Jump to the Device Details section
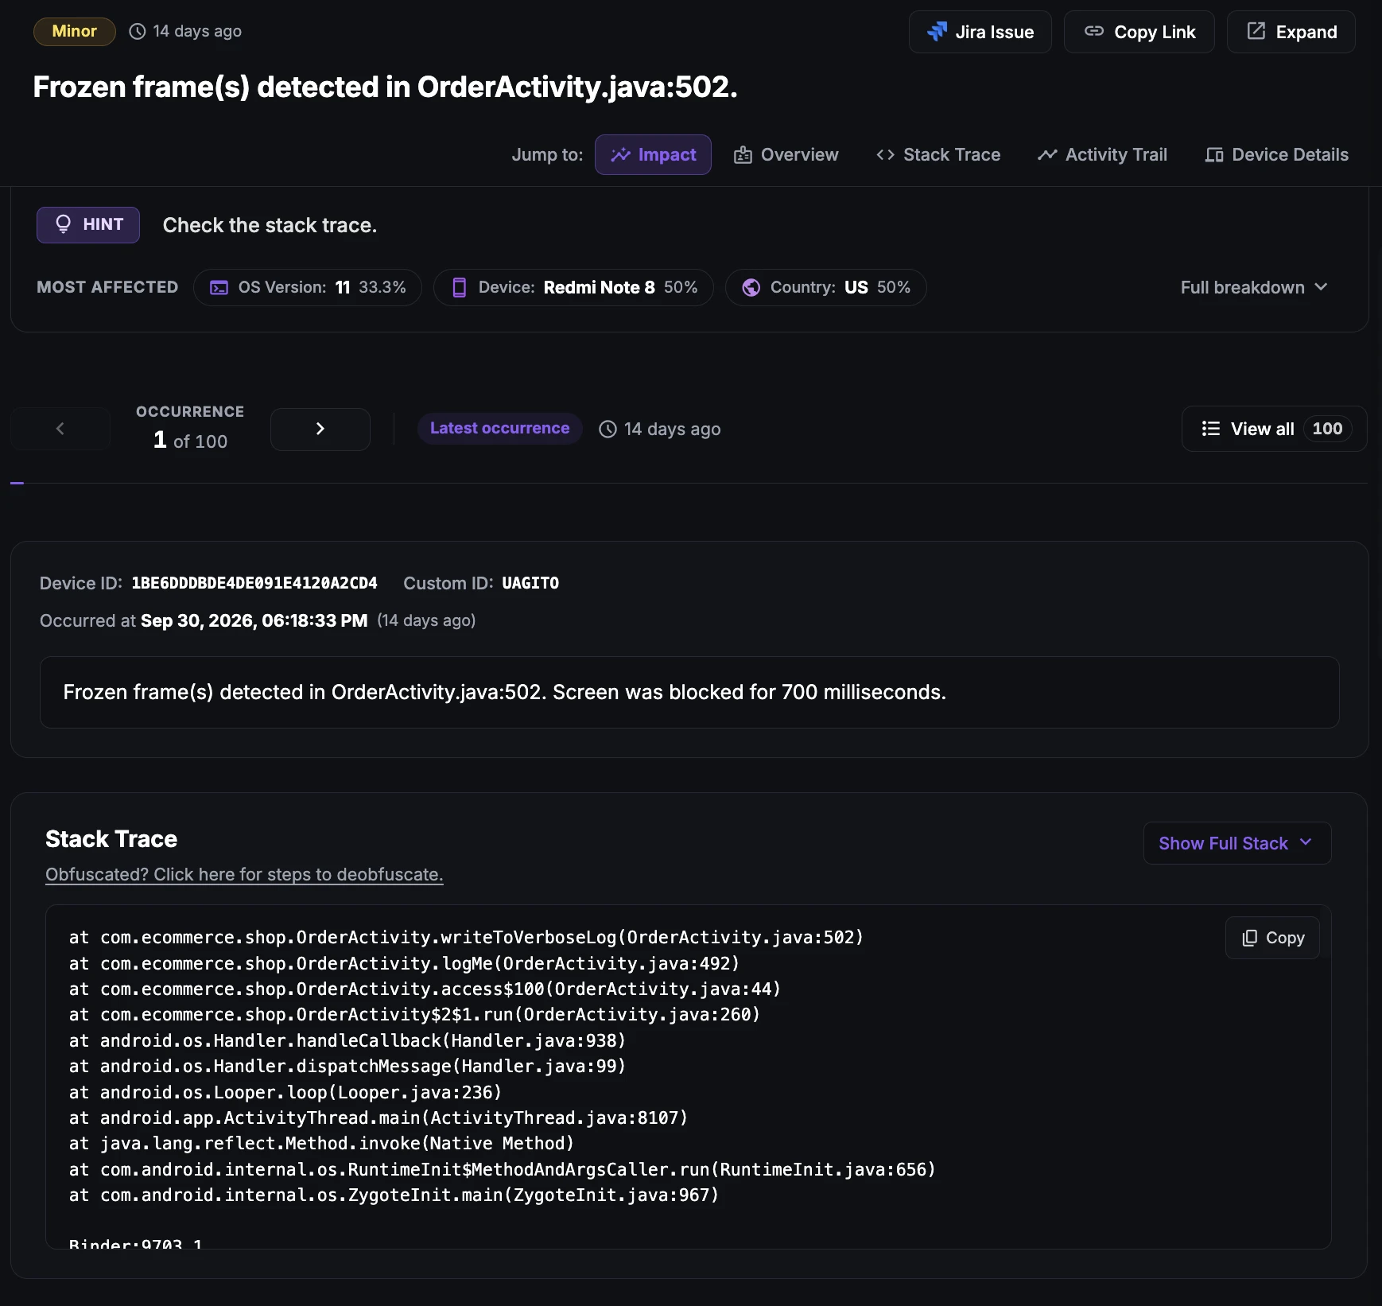This screenshot has height=1306, width=1382. [1276, 154]
